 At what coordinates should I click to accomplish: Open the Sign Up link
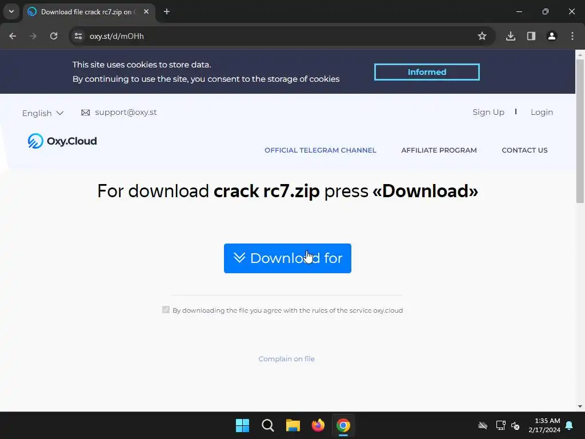pos(488,113)
